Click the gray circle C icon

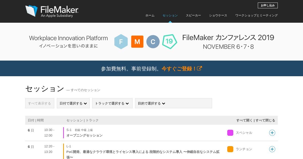pyautogui.click(x=153, y=42)
